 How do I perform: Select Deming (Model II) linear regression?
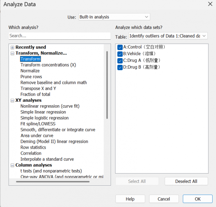54,141
